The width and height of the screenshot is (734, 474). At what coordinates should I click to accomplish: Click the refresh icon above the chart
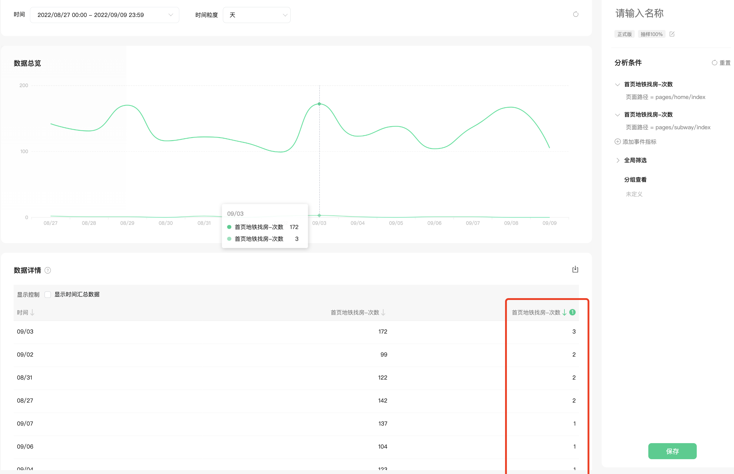tap(575, 15)
